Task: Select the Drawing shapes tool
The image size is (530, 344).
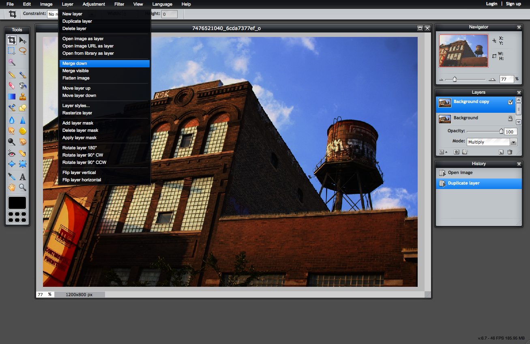Action: click(23, 107)
